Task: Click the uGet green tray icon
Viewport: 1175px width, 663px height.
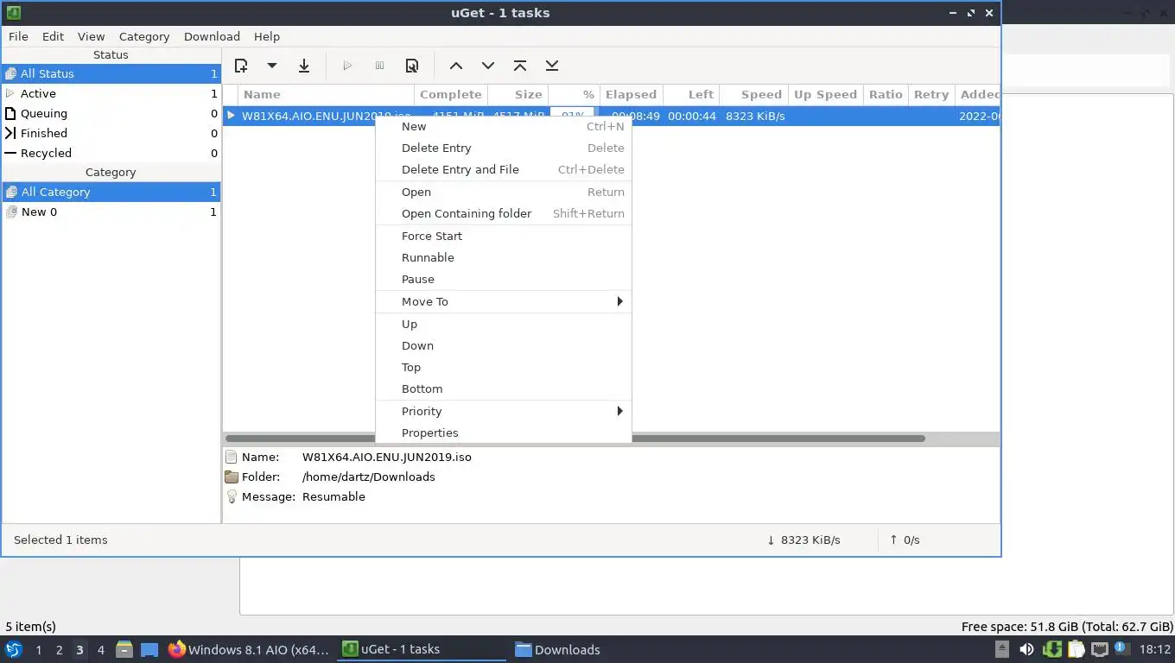Action: (x=1051, y=649)
